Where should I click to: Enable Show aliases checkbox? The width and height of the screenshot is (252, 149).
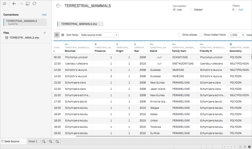click(x=180, y=35)
